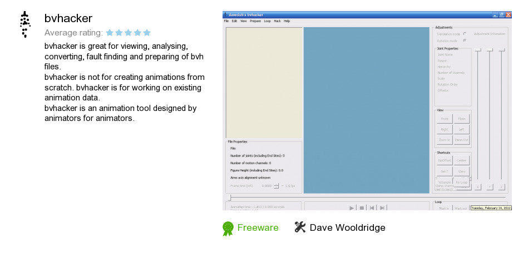Viewport: 523px width, 253px height.
Task: Select the Rotation mode radio button
Action: 465,41
